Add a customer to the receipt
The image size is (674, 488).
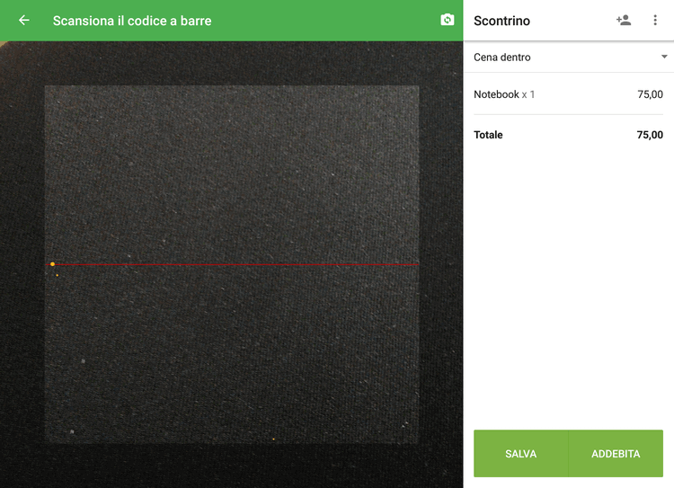coord(624,20)
